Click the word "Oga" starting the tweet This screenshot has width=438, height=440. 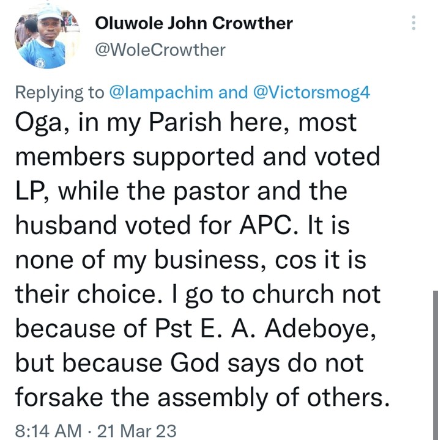[42, 123]
